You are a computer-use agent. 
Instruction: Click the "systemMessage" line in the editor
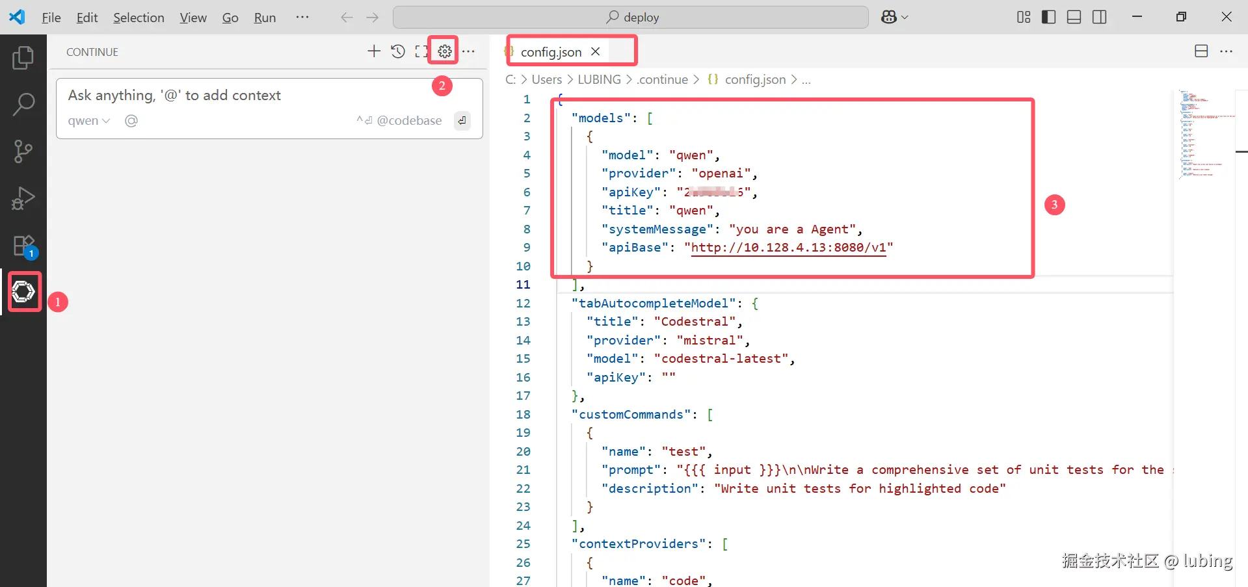coord(732,229)
